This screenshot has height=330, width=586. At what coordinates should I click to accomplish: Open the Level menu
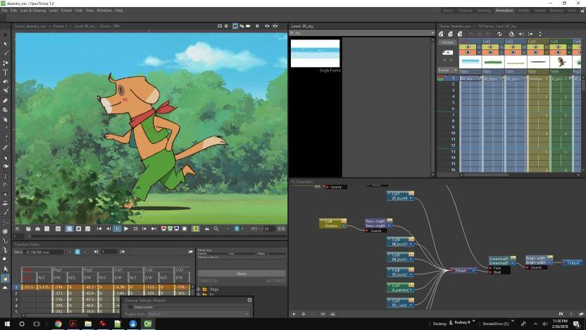(54, 11)
